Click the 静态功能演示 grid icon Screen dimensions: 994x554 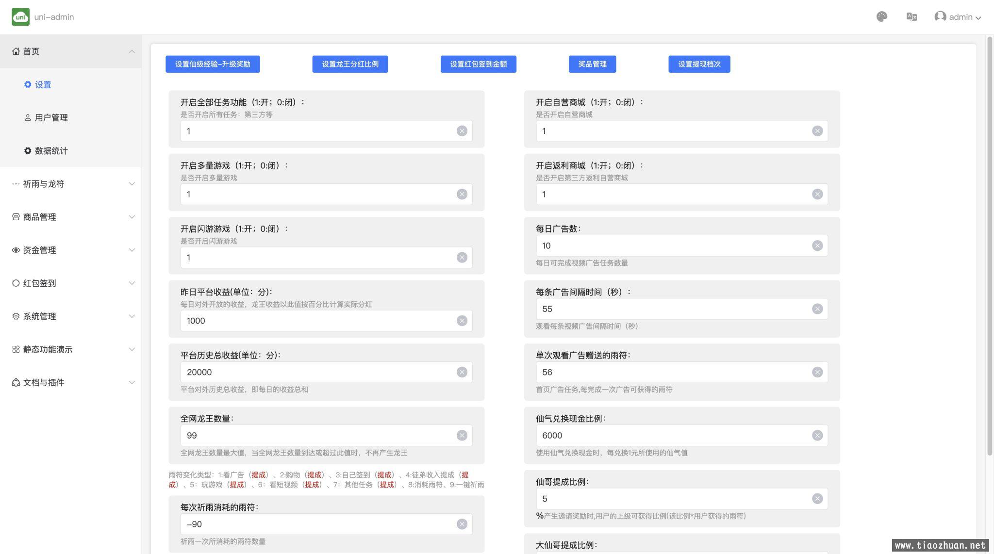(x=16, y=349)
